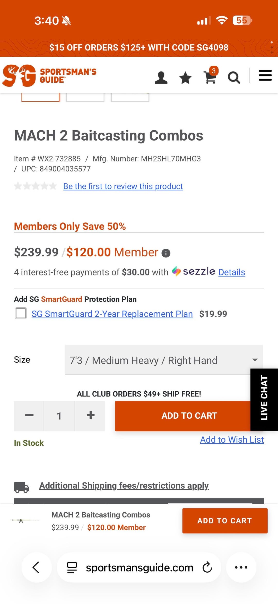Click the quantity input field
The width and height of the screenshot is (278, 604).
[59, 416]
